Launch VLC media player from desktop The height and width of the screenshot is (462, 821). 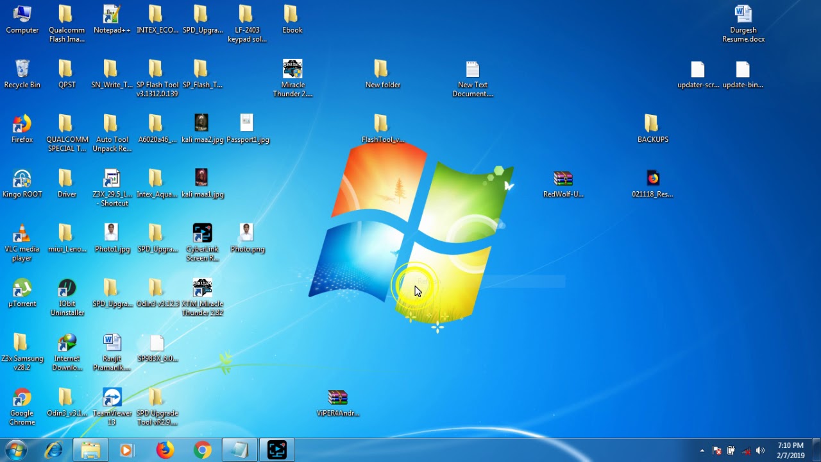coord(22,243)
